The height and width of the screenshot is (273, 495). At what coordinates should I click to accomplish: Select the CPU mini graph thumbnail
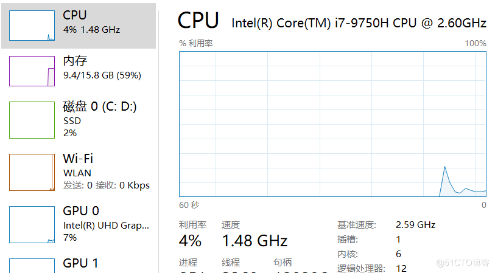click(32, 26)
